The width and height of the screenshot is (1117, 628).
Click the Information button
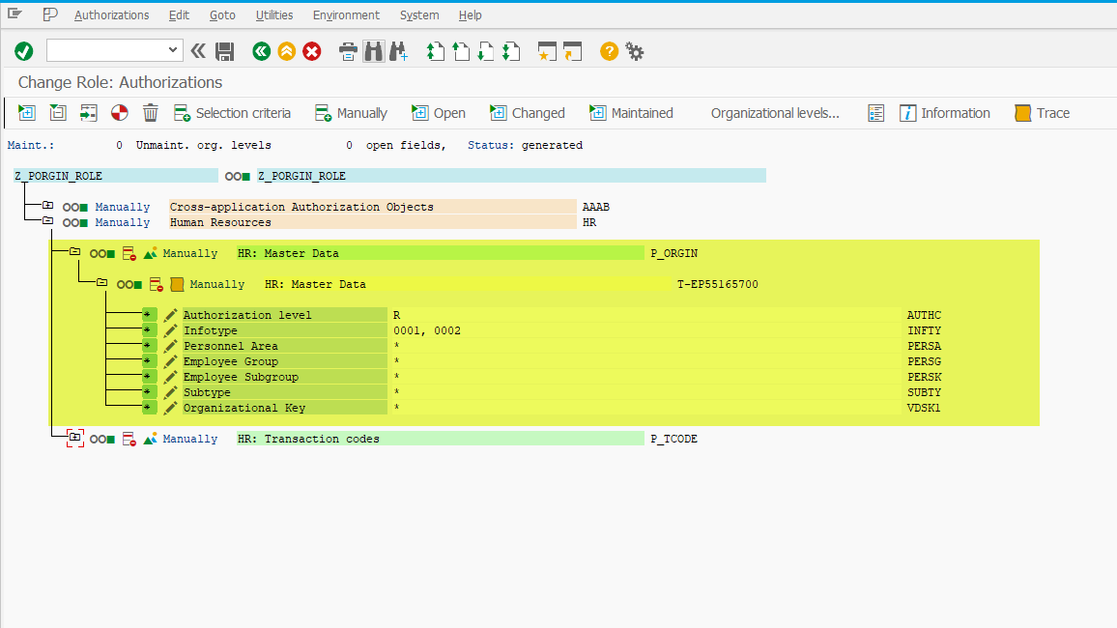945,113
